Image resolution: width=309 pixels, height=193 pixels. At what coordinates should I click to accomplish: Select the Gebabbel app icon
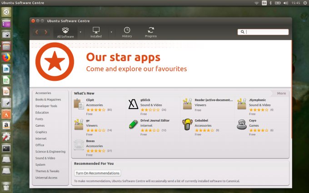coord(187,125)
